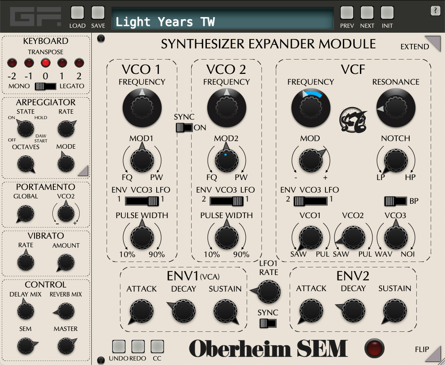Viewport: 445px width, 365px height.
Task: Click the LOAD preset button
Action: (x=77, y=13)
